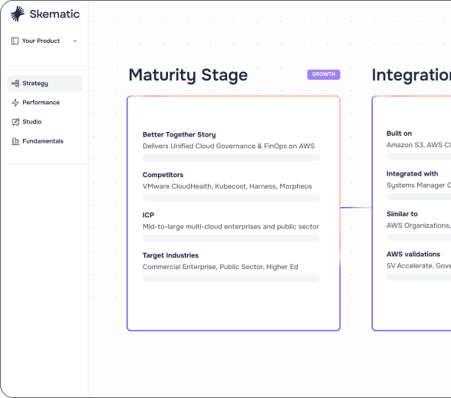Click the GROWTH stage badge
This screenshot has height=398, width=451.
(324, 74)
